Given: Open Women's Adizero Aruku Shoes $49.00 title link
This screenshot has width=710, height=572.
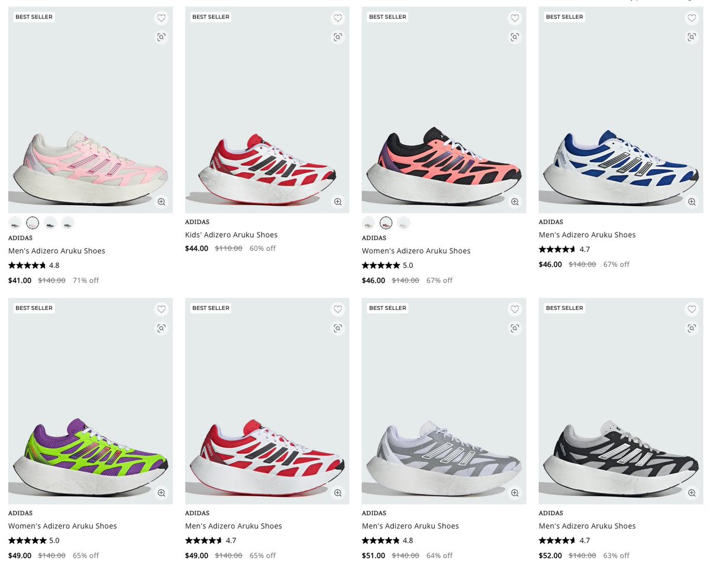Looking at the screenshot, I should coord(63,526).
